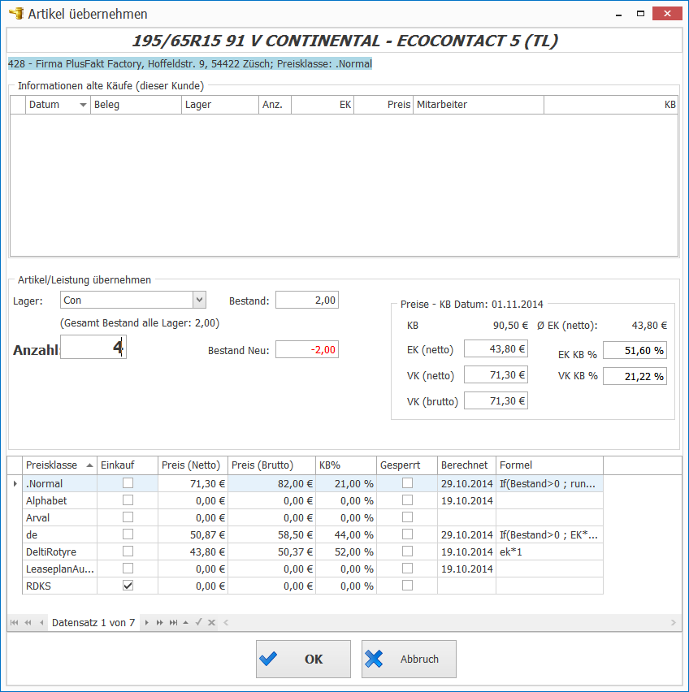The height and width of the screenshot is (692, 689).
Task: Click the Bestand value field
Action: tap(307, 300)
